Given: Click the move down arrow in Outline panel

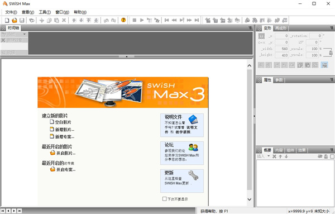Looking at the screenshot, I should pyautogui.click(x=286, y=156).
